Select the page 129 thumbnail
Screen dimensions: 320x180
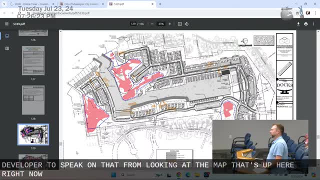(x=33, y=134)
